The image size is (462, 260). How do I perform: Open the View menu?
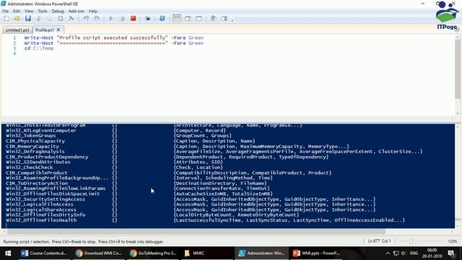click(29, 12)
